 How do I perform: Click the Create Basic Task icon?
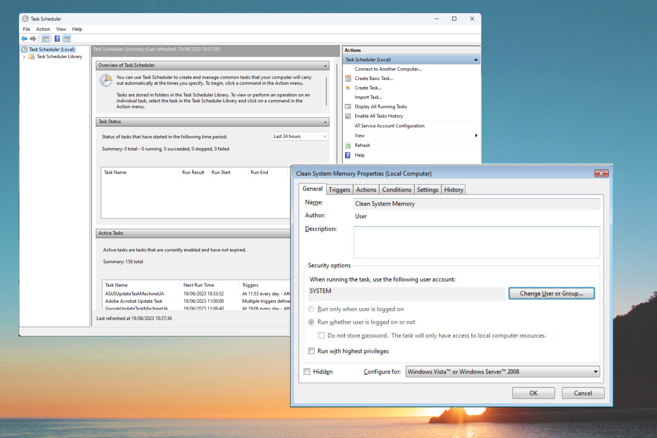tap(348, 78)
